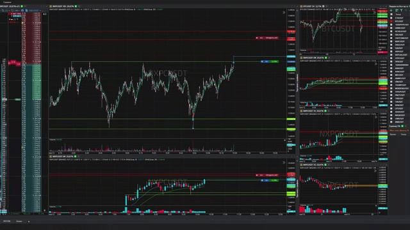This screenshot has height=230, width=410.
Task: Open the top-left main menu item
Action: click(x=7, y=2)
